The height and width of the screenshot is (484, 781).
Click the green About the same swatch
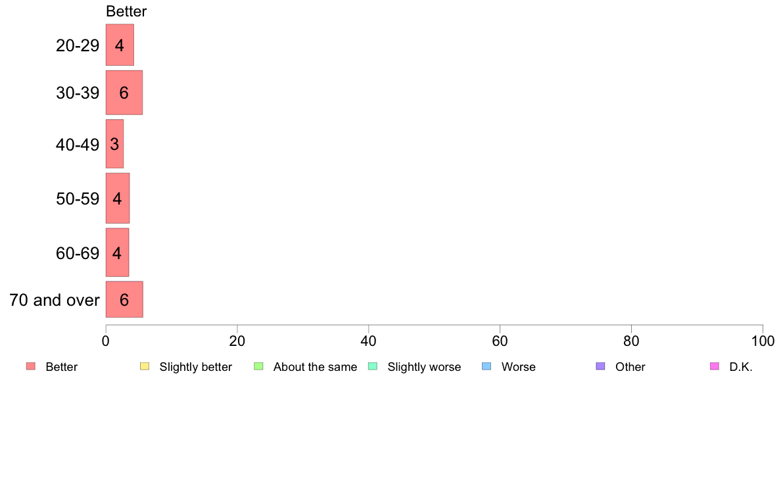258,366
